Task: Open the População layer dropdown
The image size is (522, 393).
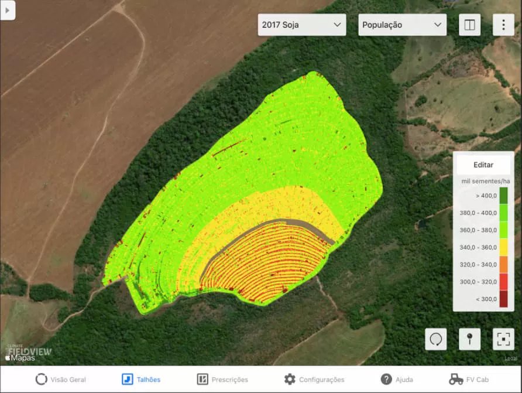Action: click(402, 25)
